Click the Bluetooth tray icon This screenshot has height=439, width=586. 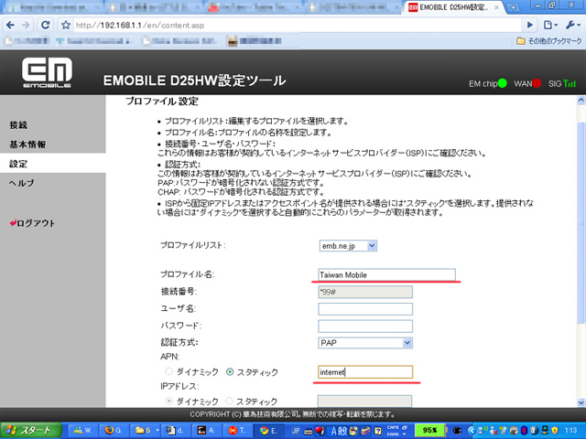tap(523, 431)
